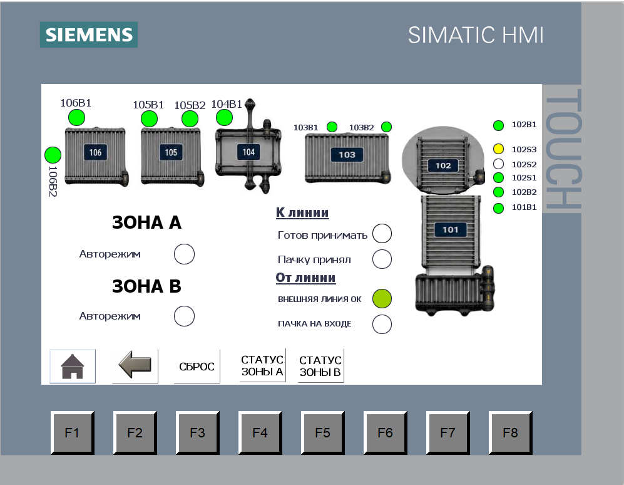Select conveyor section 103 graphic
Viewport: 624px width, 485px height.
[x=347, y=158]
